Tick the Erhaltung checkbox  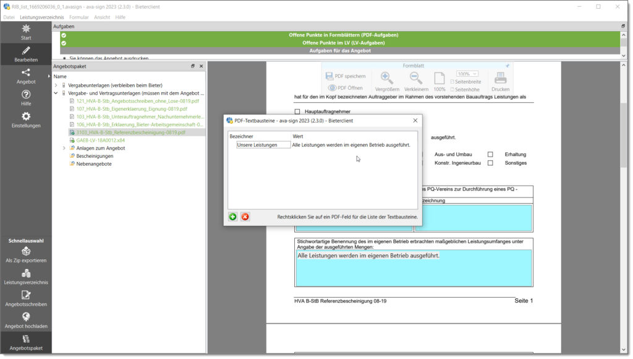[x=490, y=154]
